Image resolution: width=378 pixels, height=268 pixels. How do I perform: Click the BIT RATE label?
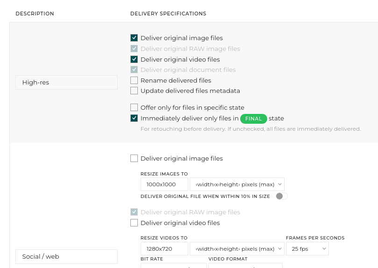(x=152, y=259)
